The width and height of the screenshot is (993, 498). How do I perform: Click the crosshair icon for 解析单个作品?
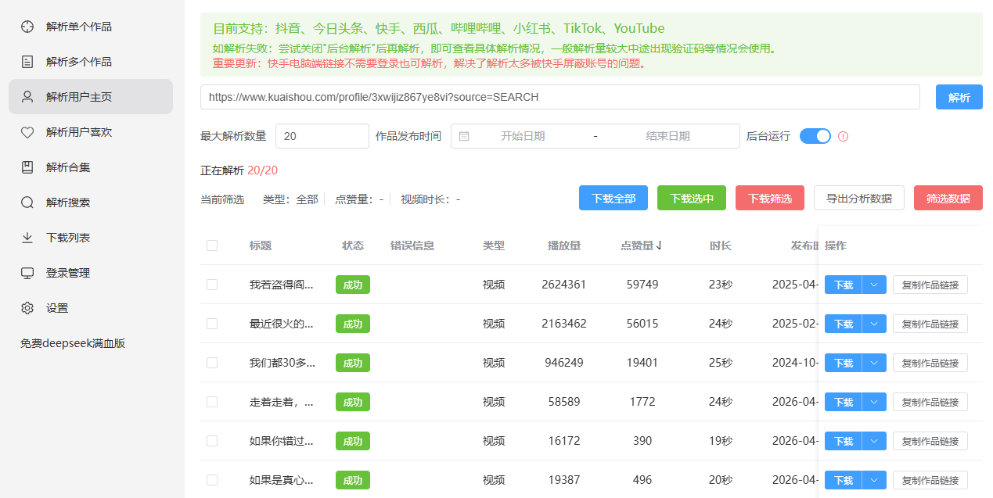(27, 27)
